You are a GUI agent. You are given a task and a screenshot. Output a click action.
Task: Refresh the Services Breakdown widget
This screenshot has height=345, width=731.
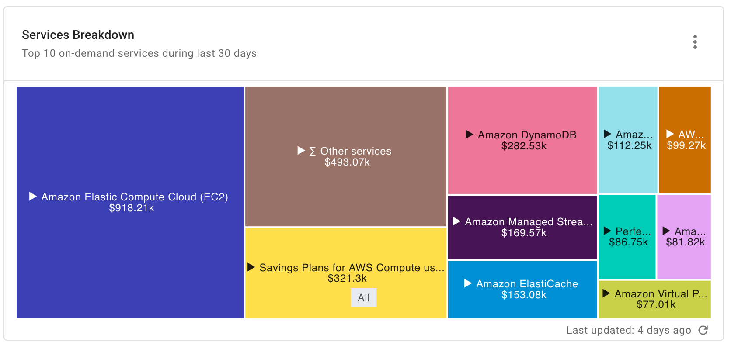pyautogui.click(x=703, y=330)
